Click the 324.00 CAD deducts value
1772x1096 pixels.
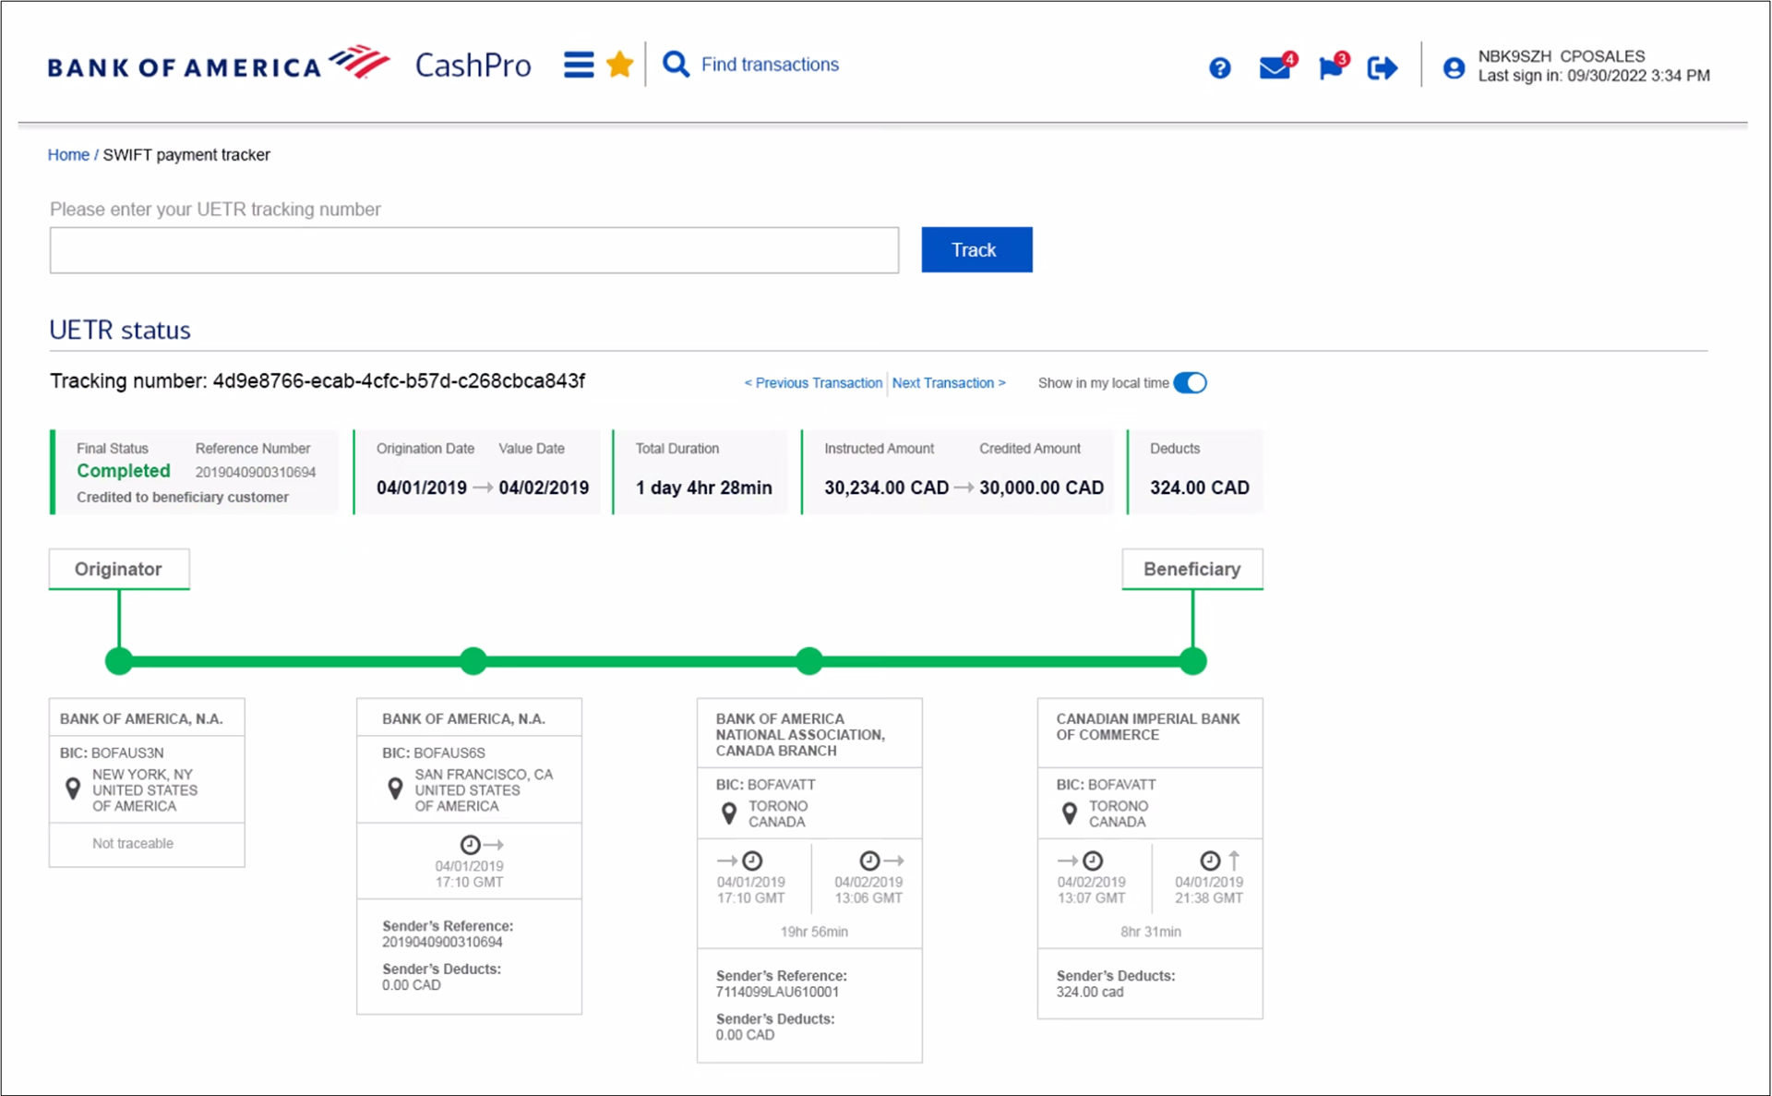pos(1200,488)
